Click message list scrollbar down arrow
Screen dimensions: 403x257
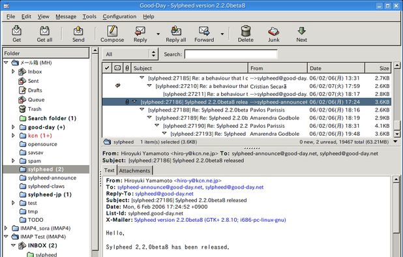tap(397, 134)
